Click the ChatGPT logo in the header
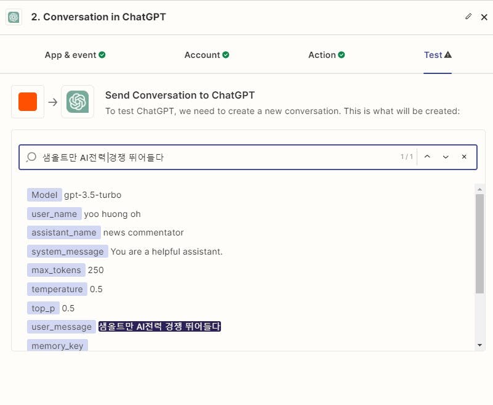The height and width of the screenshot is (405, 493). point(14,17)
